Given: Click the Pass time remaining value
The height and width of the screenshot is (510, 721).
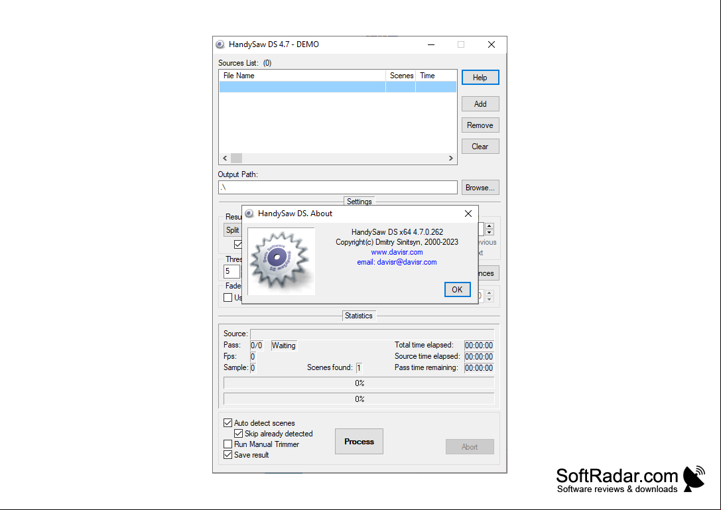Looking at the screenshot, I should coord(479,368).
